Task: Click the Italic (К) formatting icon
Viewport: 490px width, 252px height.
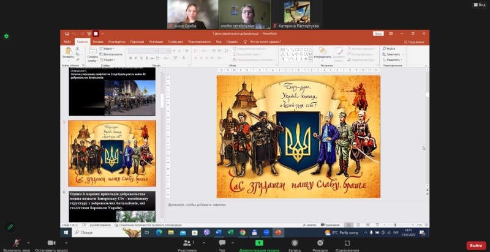Action: point(136,58)
